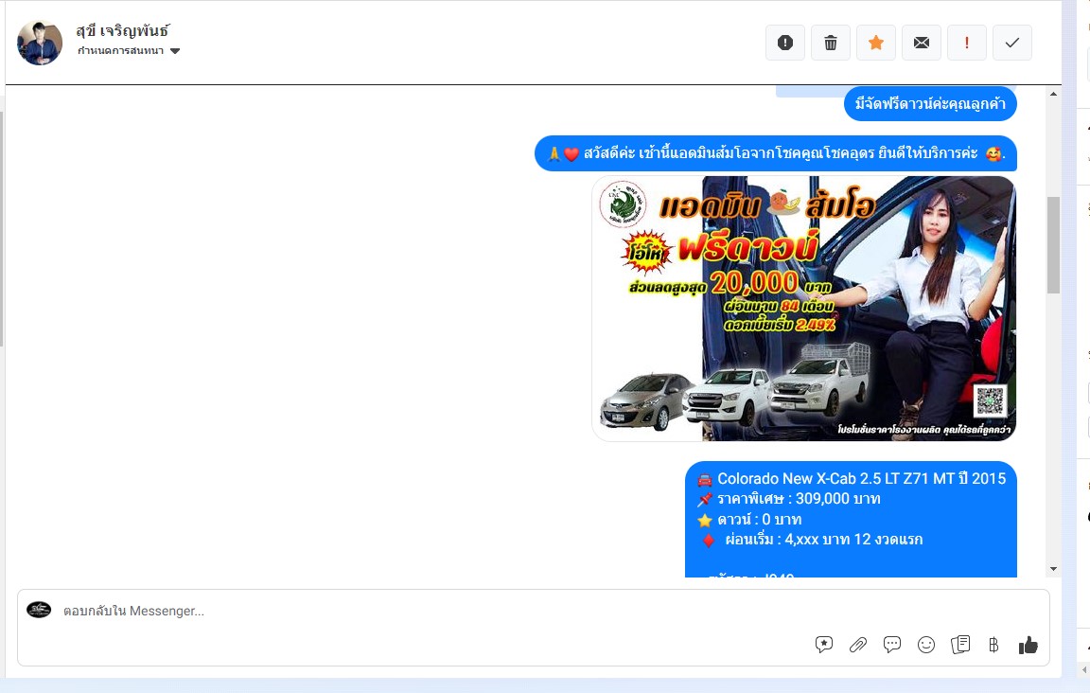The image size is (1090, 693).
Task: Click the chat scrollbar thumb
Action: click(1053, 245)
